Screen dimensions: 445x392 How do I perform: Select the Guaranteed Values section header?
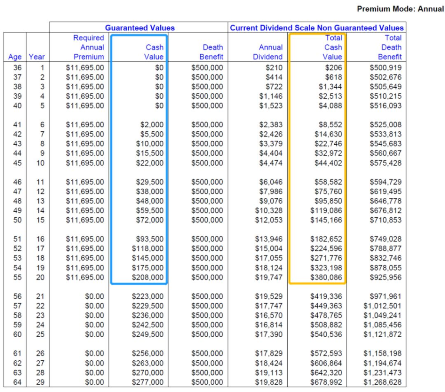(x=139, y=28)
